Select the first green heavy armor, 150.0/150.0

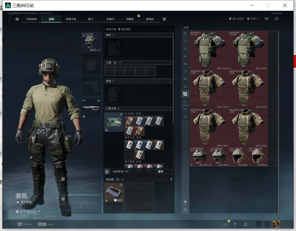point(209,50)
